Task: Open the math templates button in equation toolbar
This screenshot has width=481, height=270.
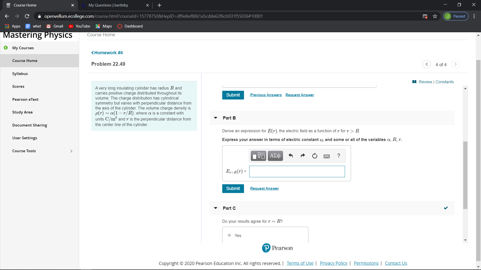Action: click(258, 156)
